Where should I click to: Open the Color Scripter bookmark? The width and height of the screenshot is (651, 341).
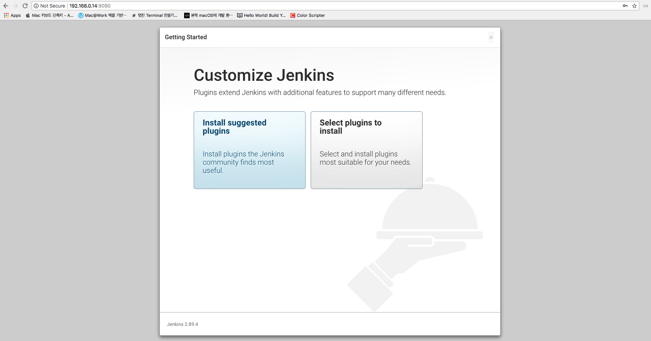[x=308, y=15]
